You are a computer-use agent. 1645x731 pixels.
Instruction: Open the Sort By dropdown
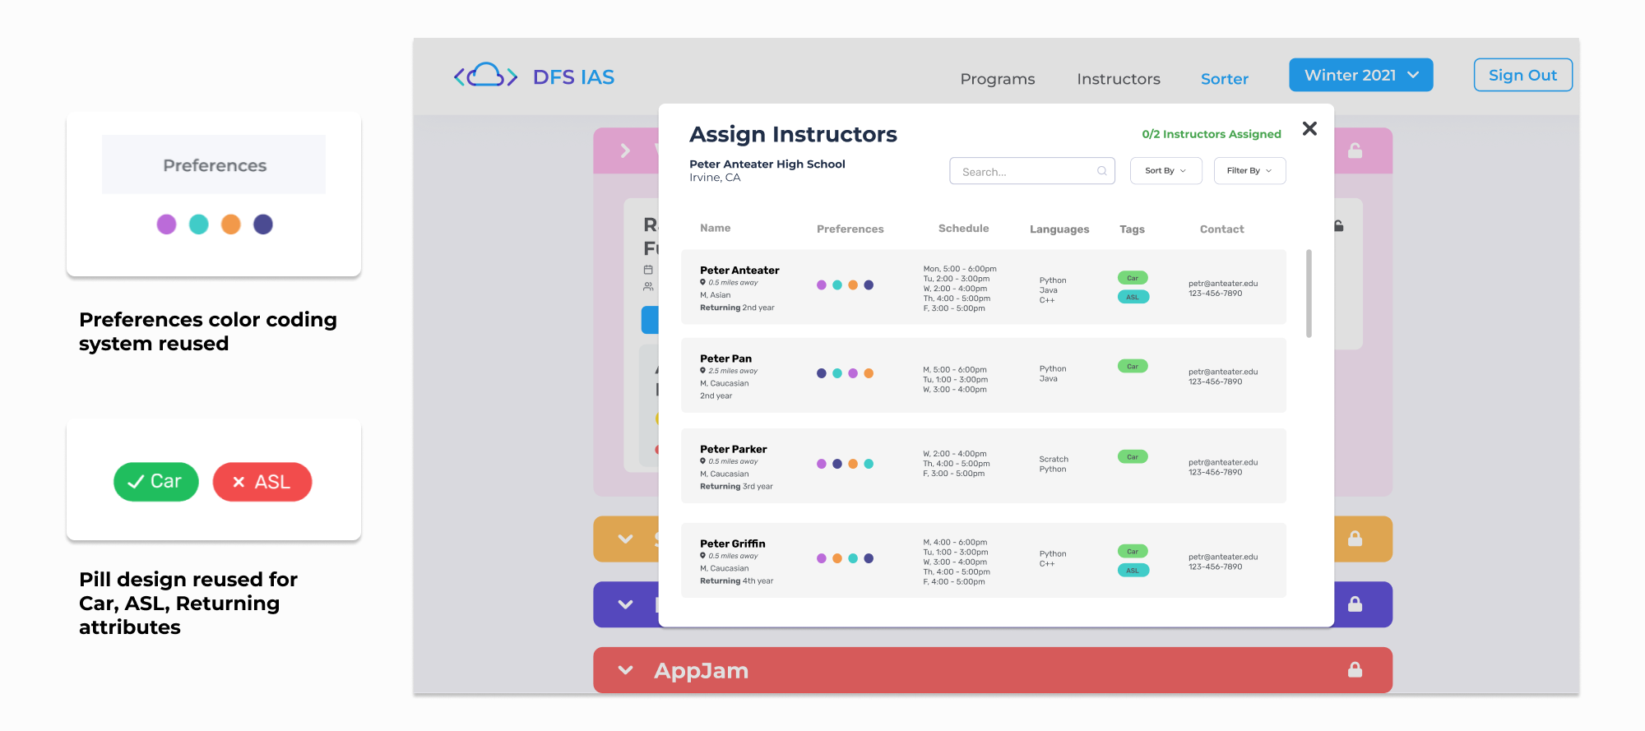(x=1165, y=171)
